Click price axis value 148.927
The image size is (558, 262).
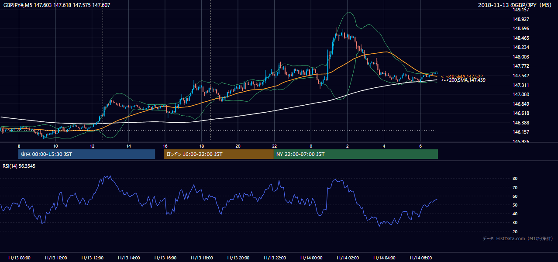pos(521,19)
